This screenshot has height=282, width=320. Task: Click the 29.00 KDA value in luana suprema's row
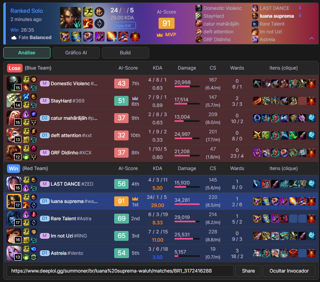point(158,205)
